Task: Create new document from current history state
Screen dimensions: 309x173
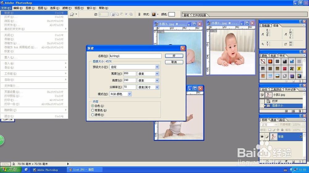Action: point(286,111)
